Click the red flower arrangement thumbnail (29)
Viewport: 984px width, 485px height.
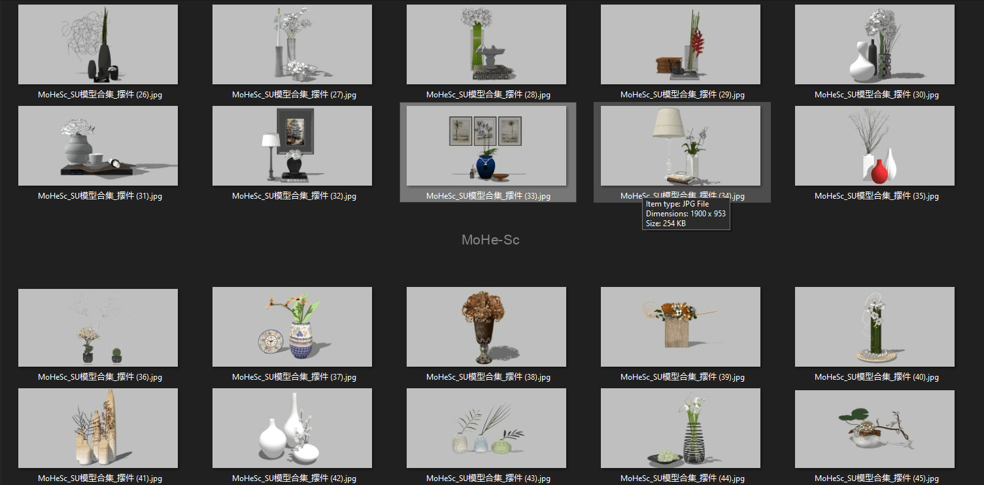(681, 44)
